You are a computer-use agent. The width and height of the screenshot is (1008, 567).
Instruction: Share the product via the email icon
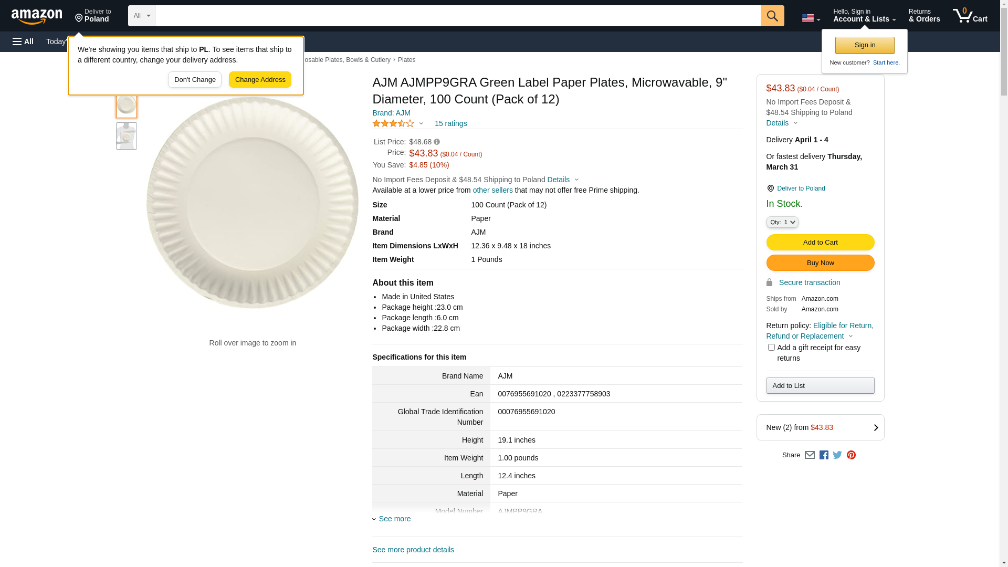click(x=810, y=455)
